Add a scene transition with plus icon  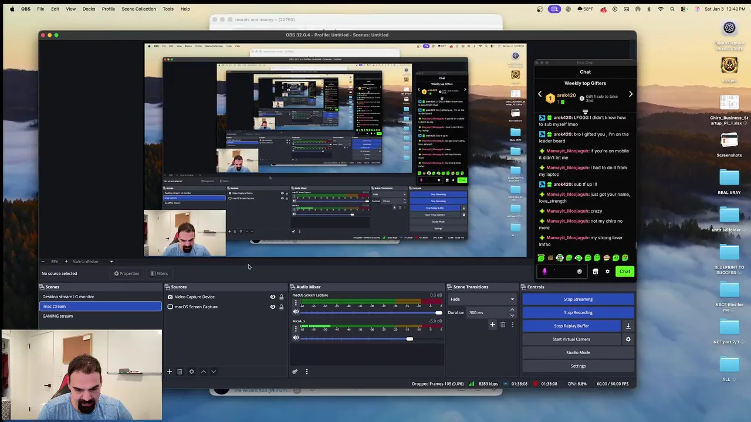492,325
